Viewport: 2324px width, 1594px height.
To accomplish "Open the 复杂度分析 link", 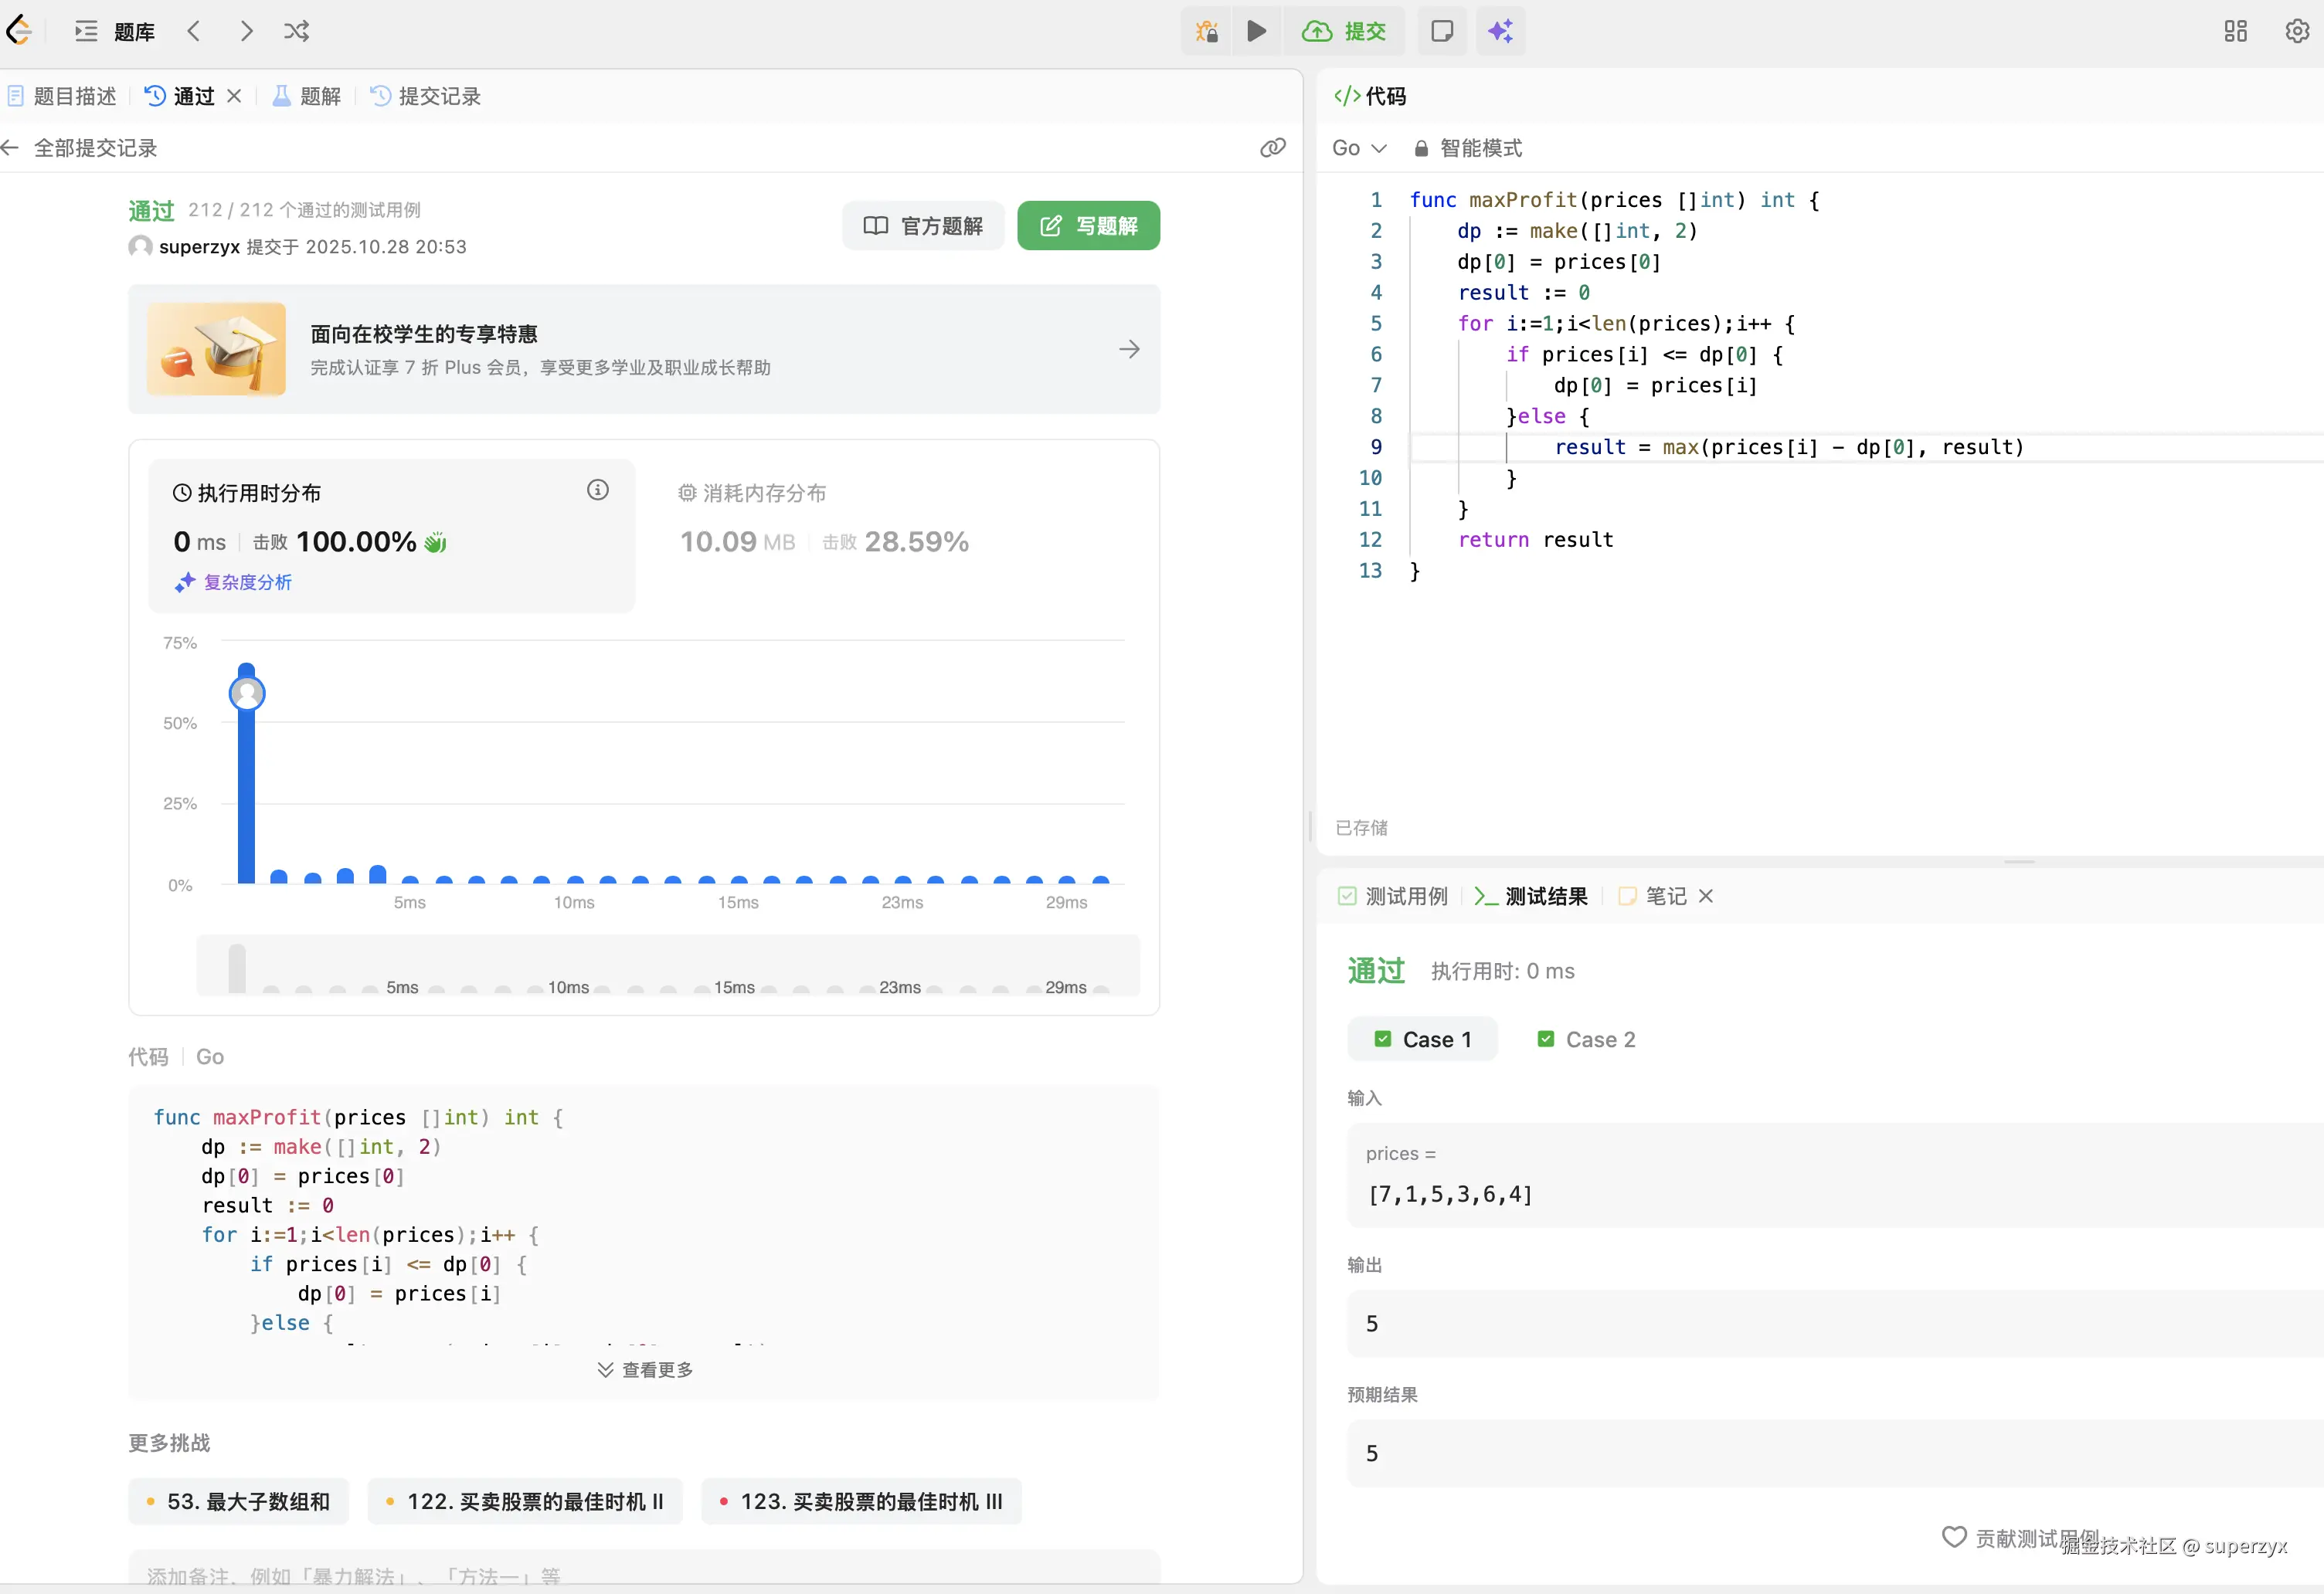I will coord(234,582).
